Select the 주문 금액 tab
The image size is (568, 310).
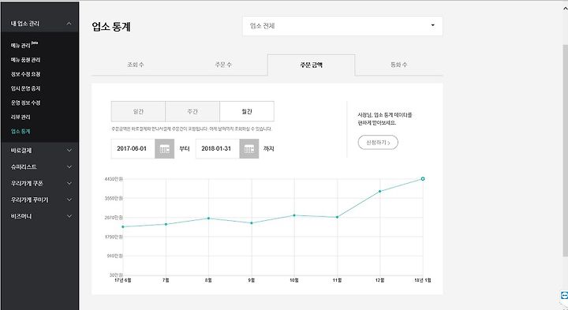(311, 65)
